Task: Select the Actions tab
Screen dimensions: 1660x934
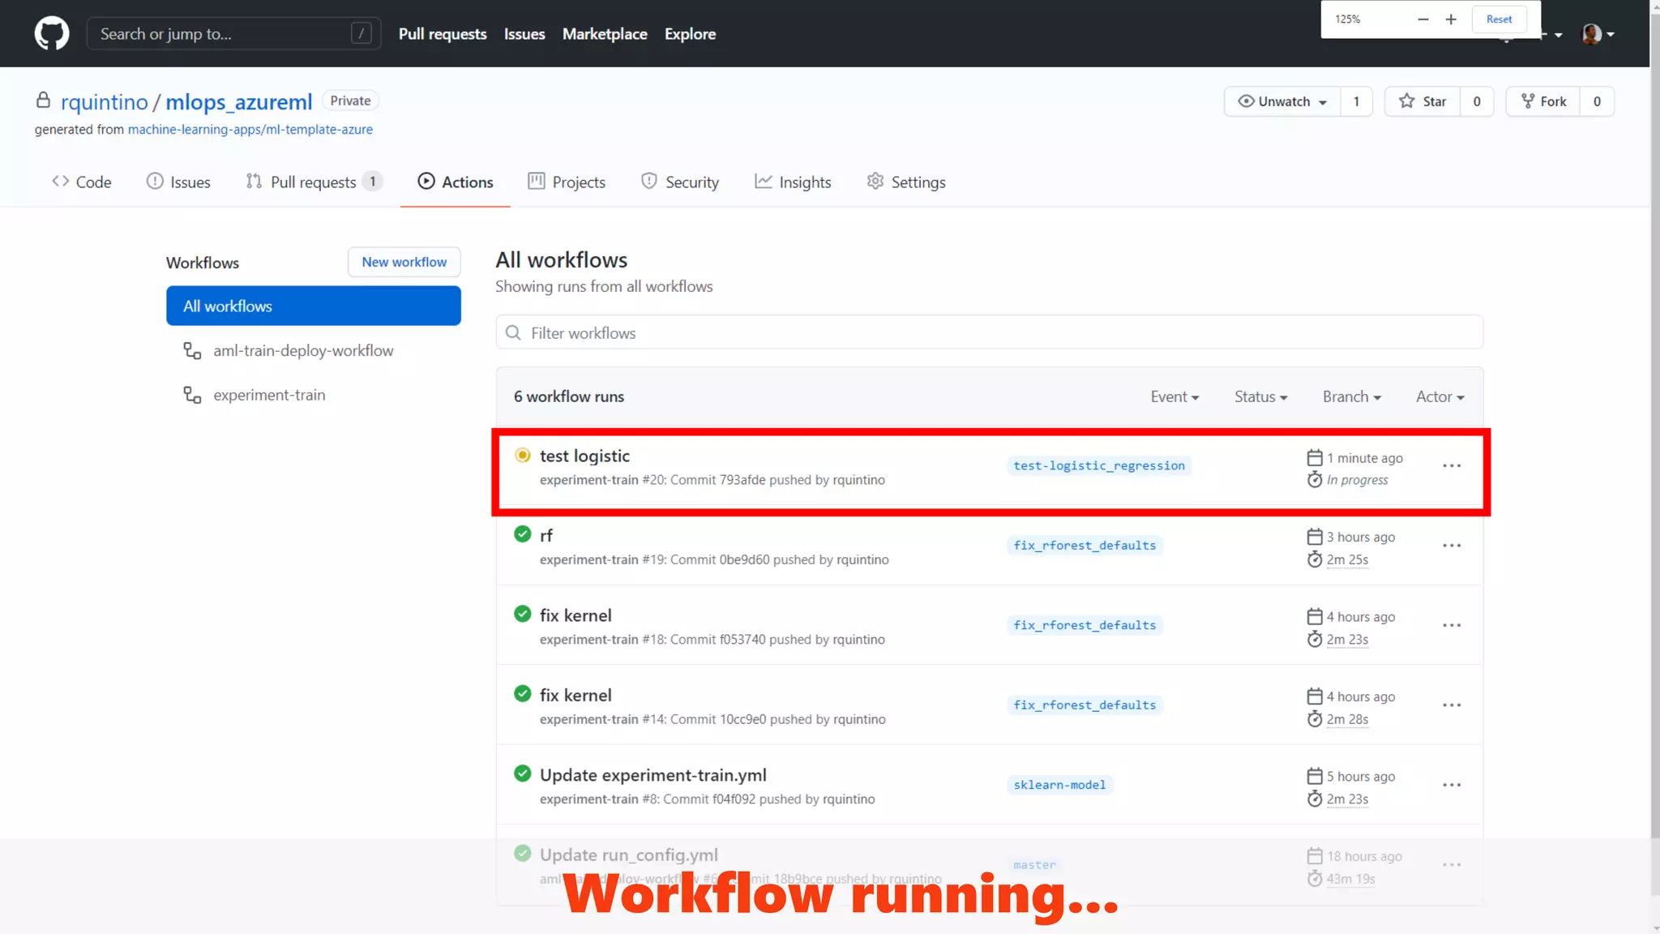Action: point(456,182)
